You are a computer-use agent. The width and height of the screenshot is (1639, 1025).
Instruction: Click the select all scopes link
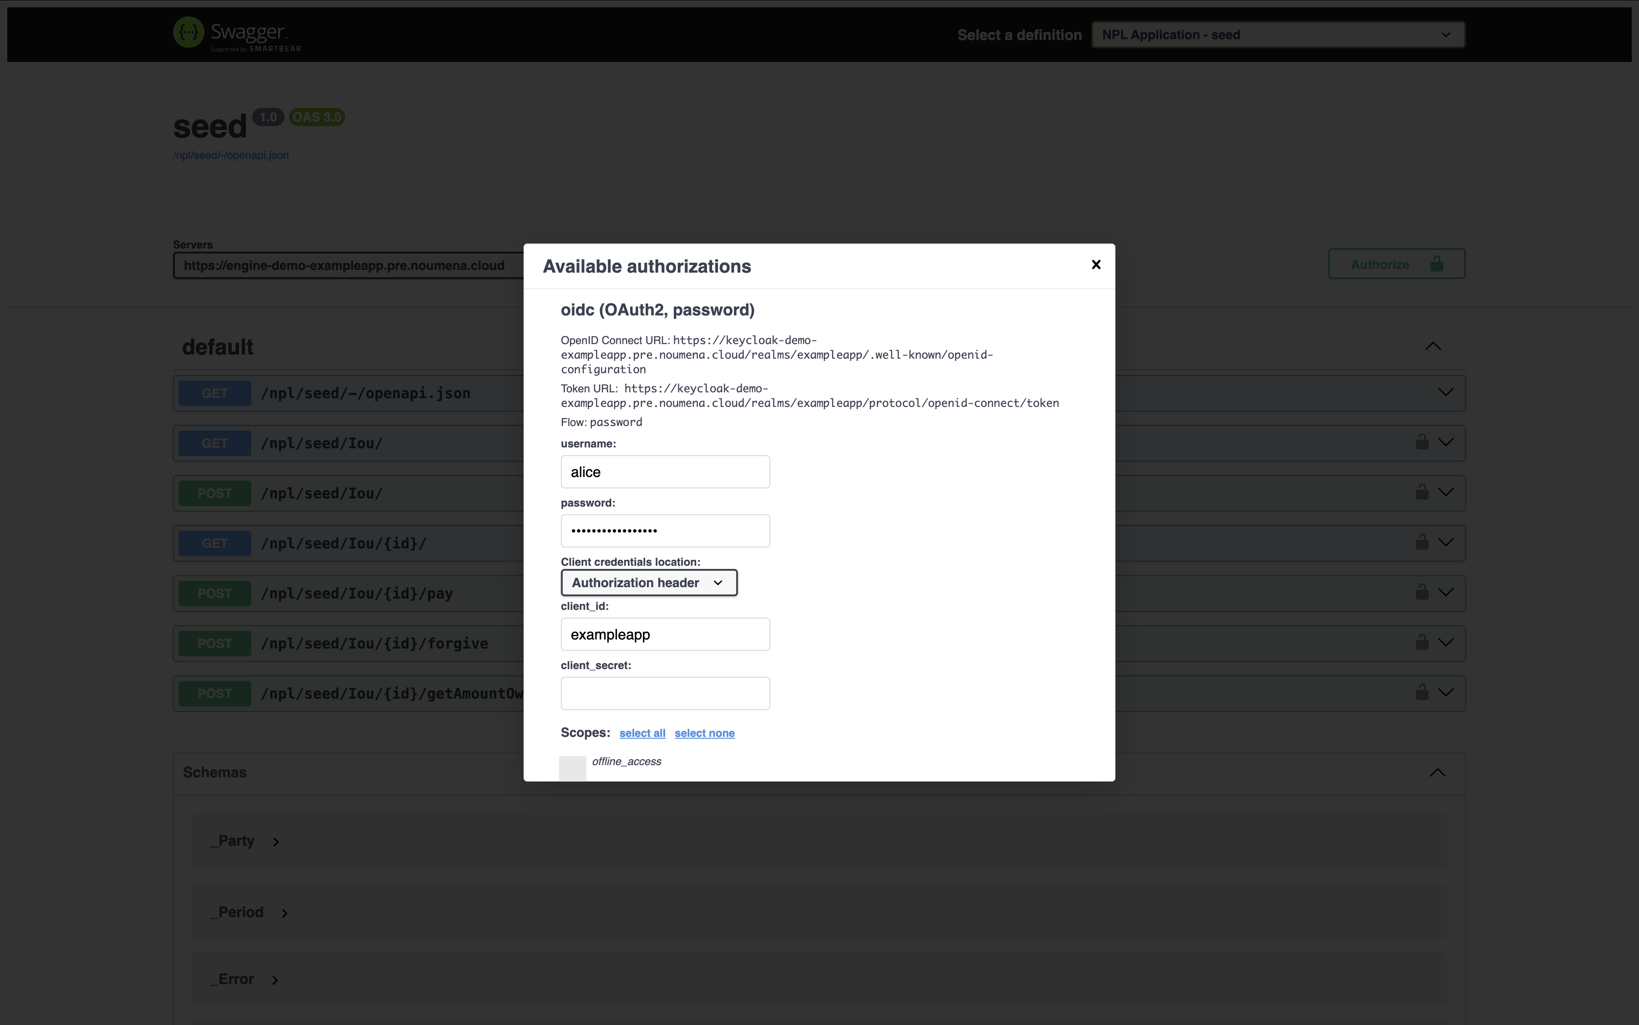point(641,734)
